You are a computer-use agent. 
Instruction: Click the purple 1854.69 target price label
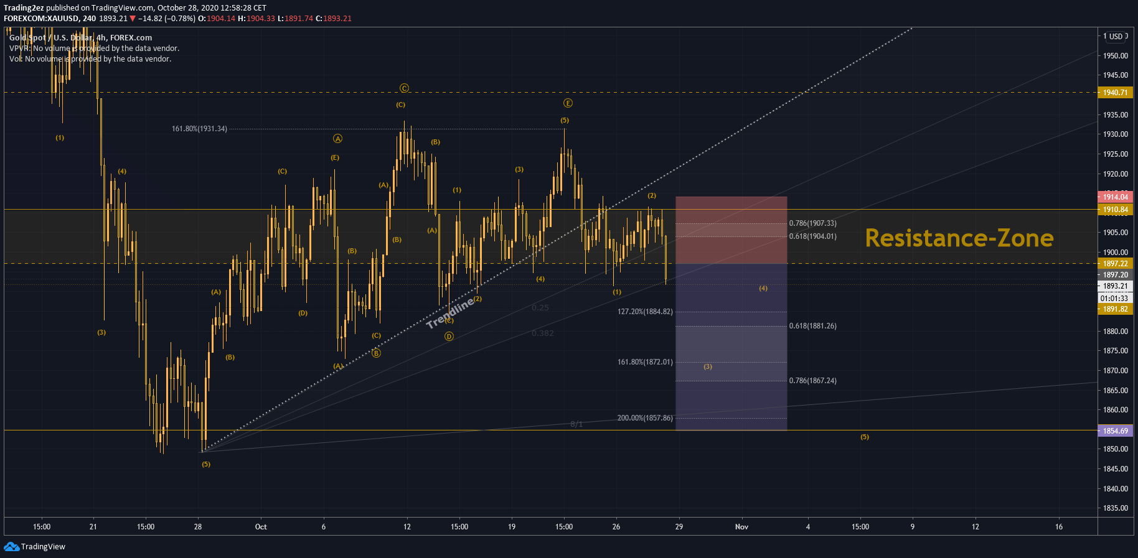pyautogui.click(x=1115, y=431)
